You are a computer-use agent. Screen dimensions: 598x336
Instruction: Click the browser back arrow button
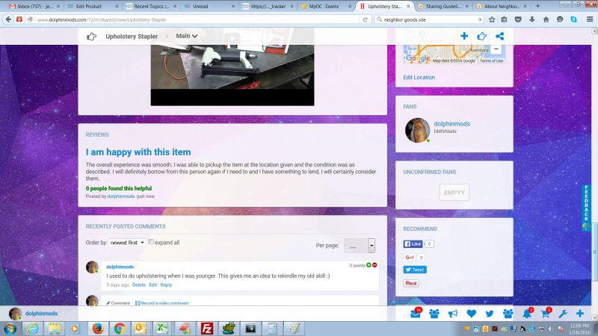tap(8, 19)
